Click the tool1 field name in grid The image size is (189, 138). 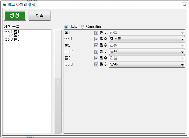coord(68,39)
